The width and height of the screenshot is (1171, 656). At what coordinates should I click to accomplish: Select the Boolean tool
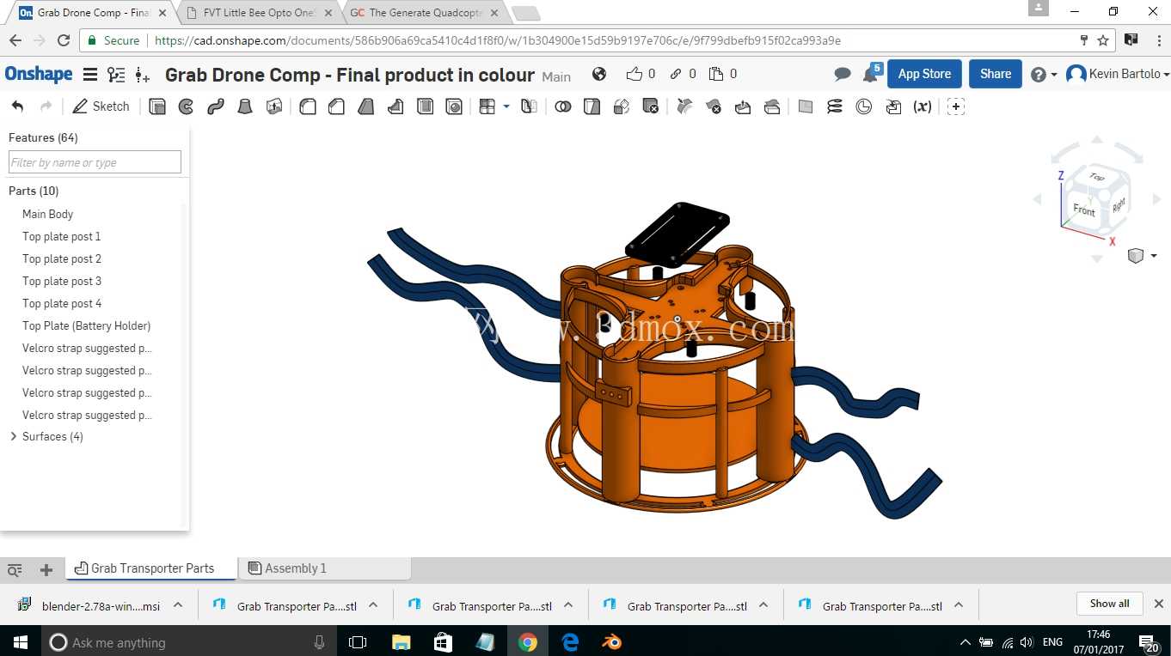pos(563,106)
